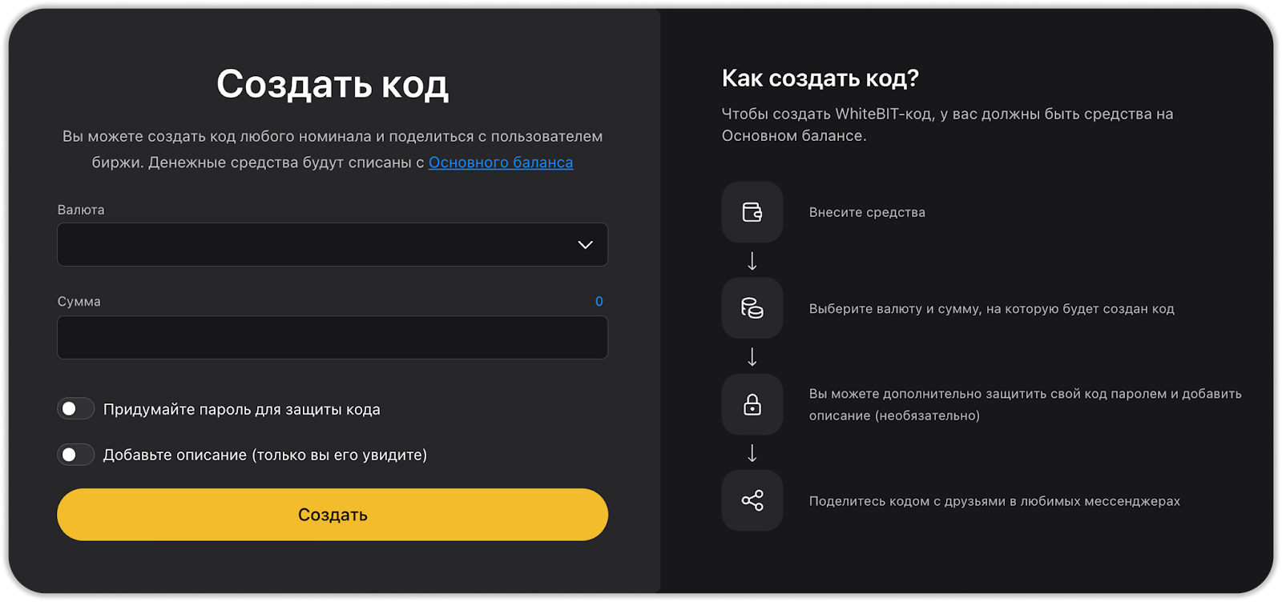Click the 'Придумайте пароль для защиты кода' label
The width and height of the screenshot is (1282, 602).
241,410
